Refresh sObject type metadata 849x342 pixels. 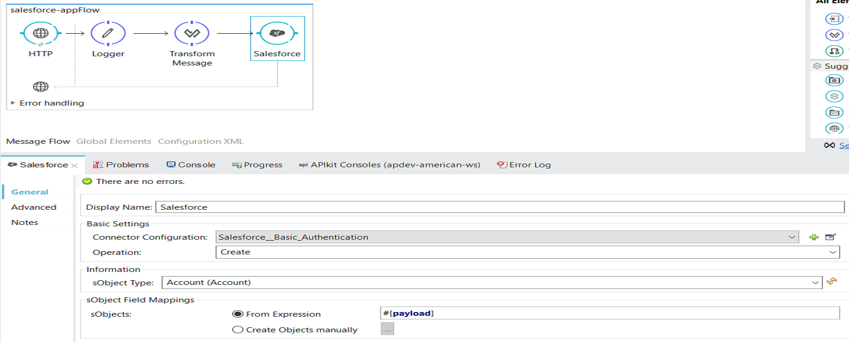pos(832,281)
